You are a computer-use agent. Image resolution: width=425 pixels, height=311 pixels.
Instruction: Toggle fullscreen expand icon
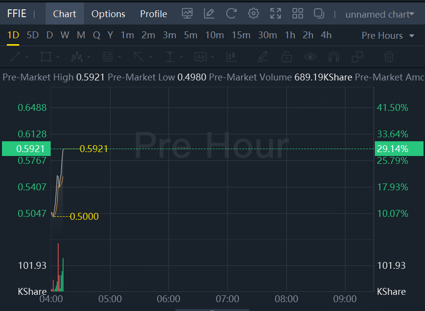(276, 13)
